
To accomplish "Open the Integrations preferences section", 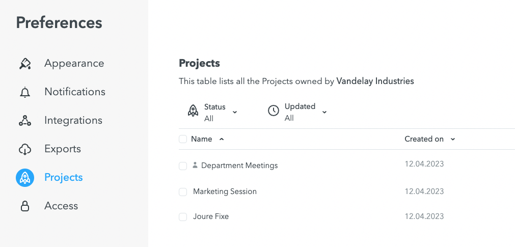I will (x=73, y=120).
